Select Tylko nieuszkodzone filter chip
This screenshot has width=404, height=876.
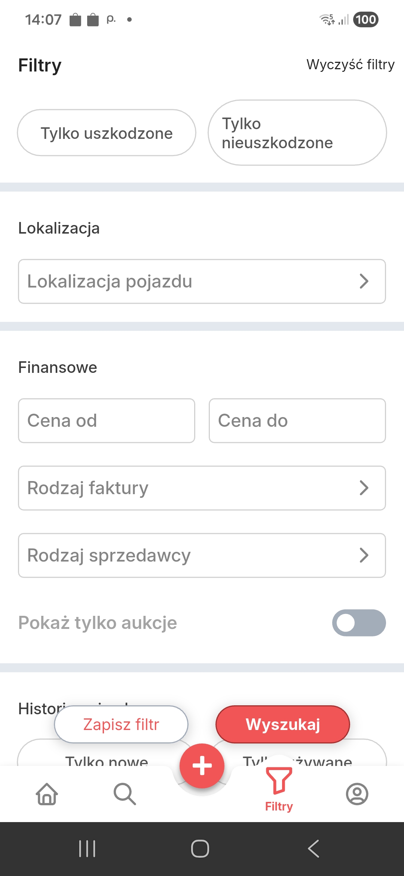(297, 133)
